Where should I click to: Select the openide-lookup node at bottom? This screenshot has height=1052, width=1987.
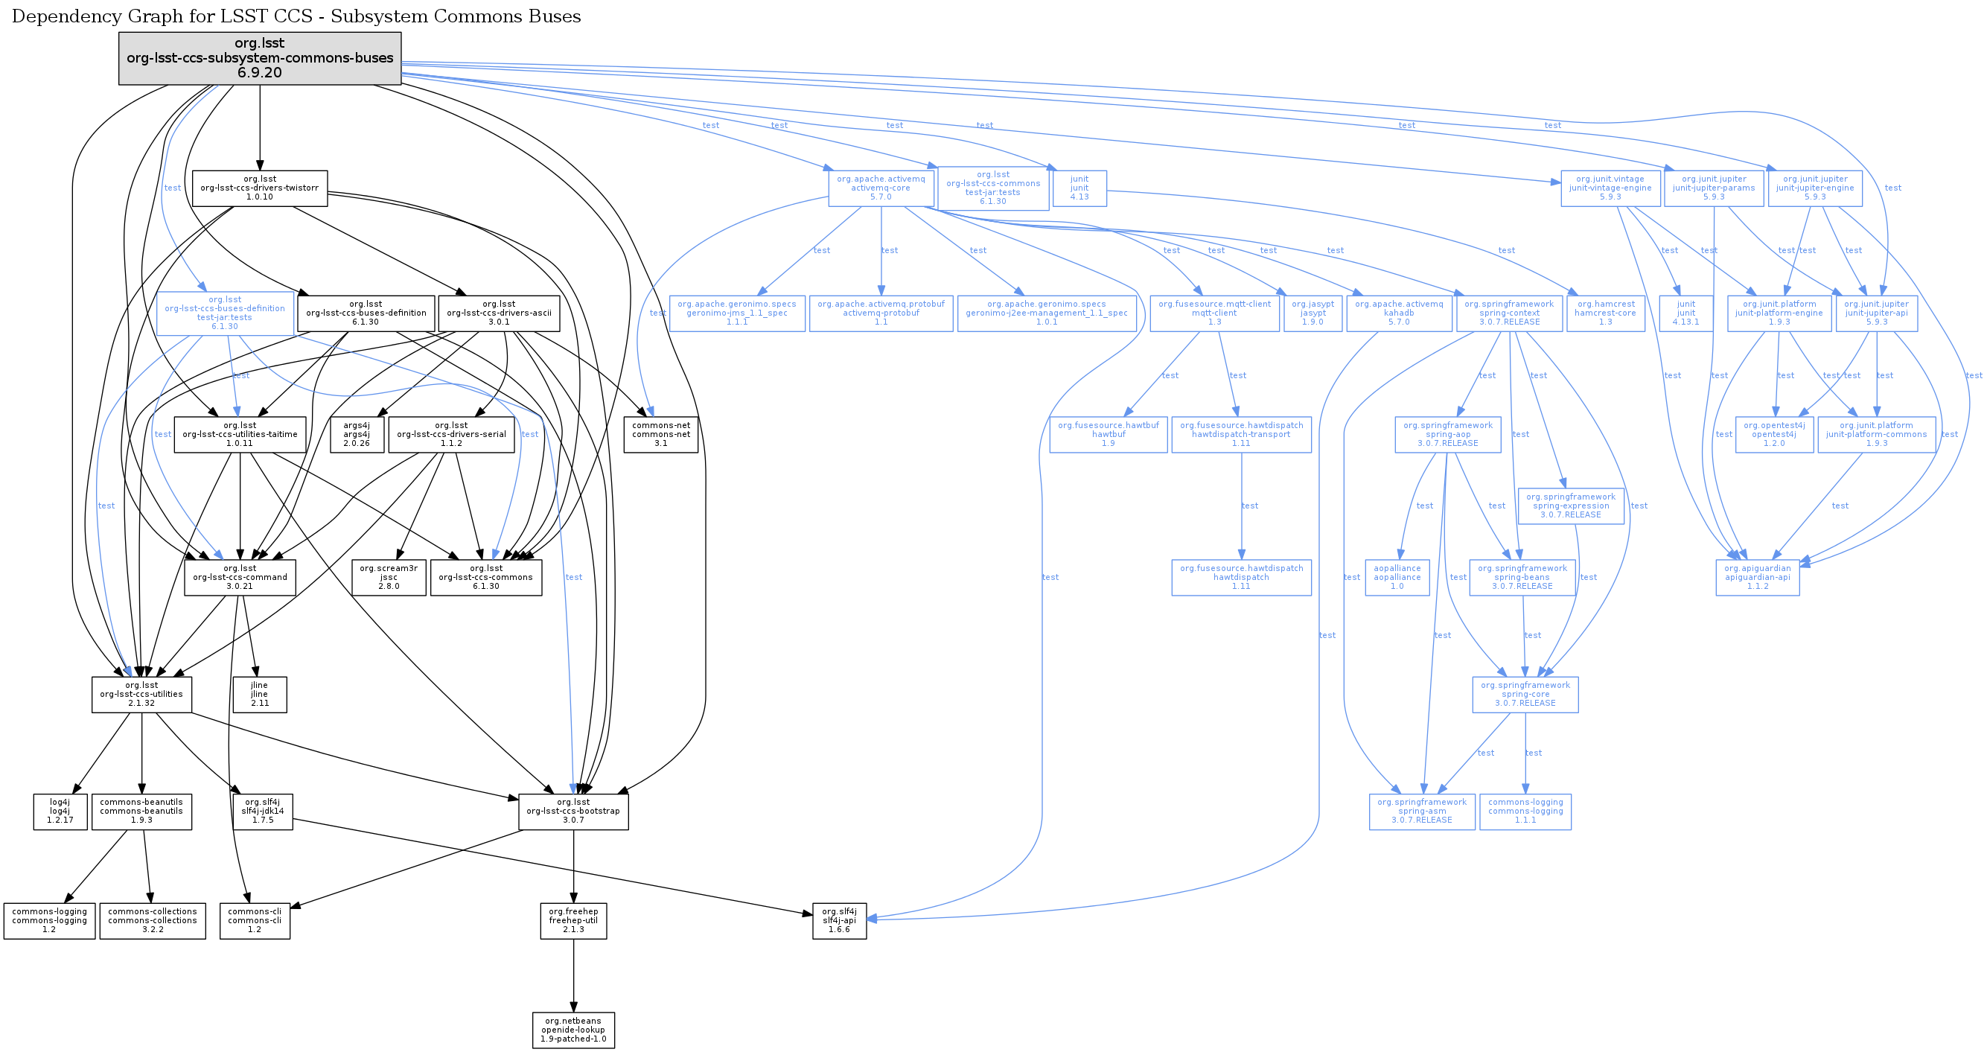573,1030
